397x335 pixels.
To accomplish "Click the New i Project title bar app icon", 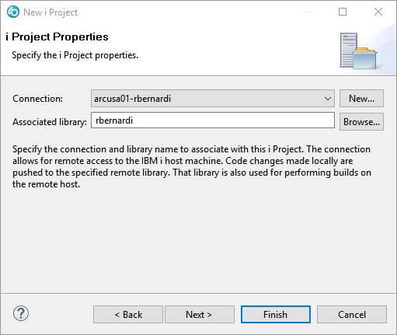I will [x=13, y=12].
